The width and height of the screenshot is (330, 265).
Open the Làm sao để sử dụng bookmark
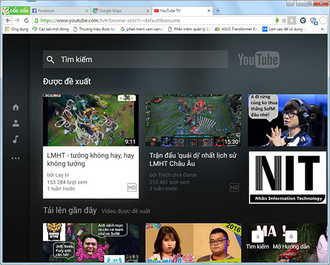click(284, 29)
